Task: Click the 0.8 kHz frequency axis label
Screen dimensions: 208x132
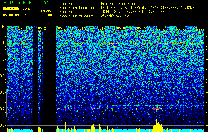Action: 3,92
